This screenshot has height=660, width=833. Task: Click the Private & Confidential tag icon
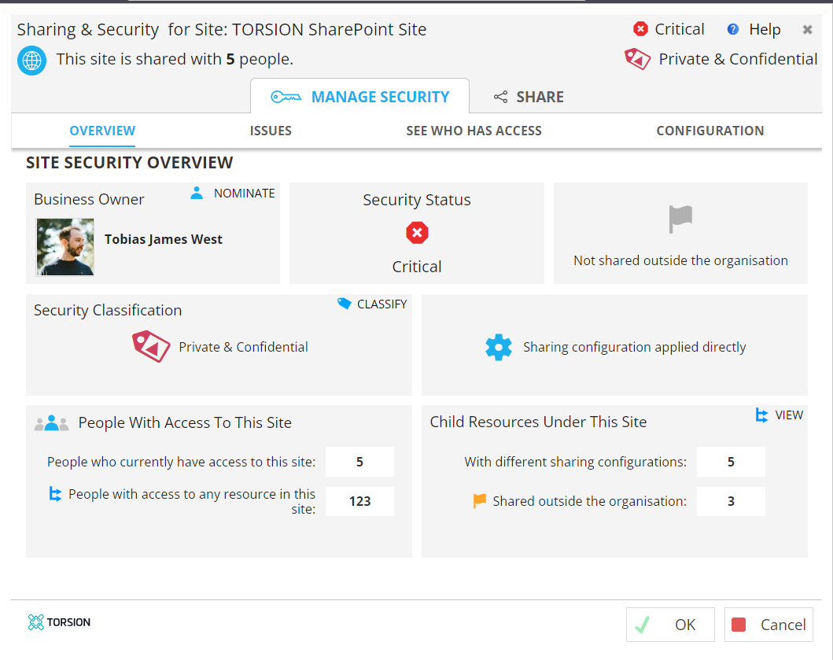[x=637, y=58]
